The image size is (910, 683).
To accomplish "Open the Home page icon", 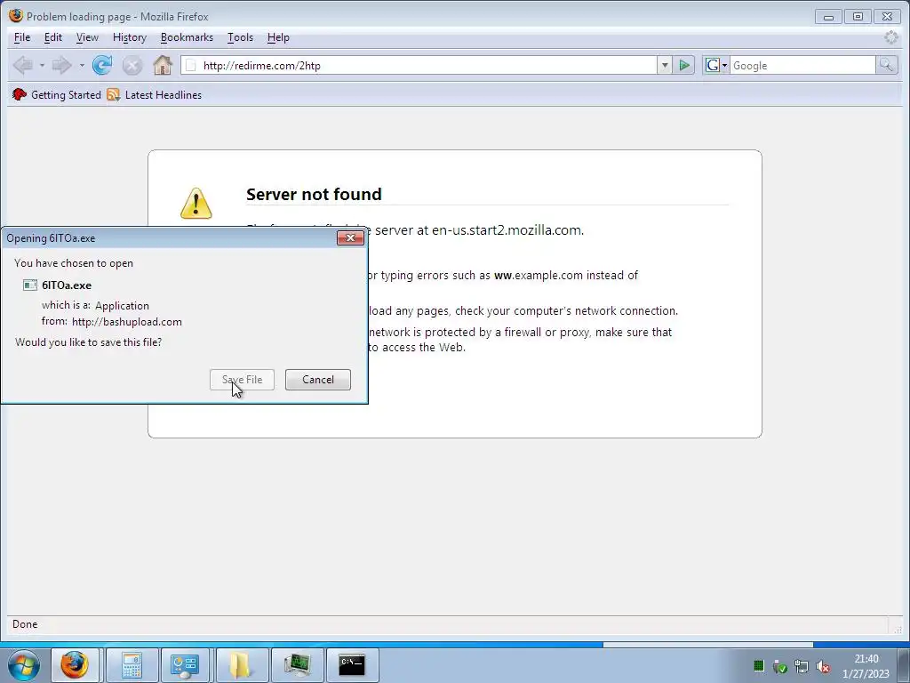I will [163, 65].
